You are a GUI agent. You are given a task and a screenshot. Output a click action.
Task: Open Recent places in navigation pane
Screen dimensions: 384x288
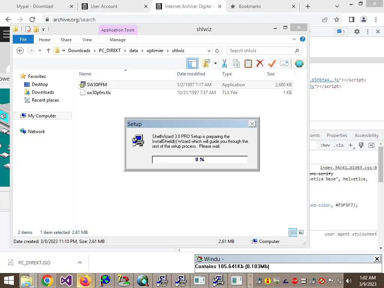point(45,100)
